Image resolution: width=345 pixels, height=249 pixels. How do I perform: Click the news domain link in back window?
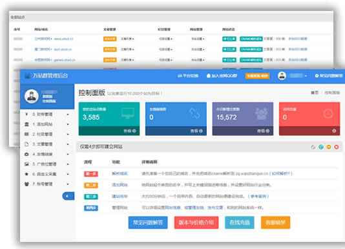tap(63, 39)
